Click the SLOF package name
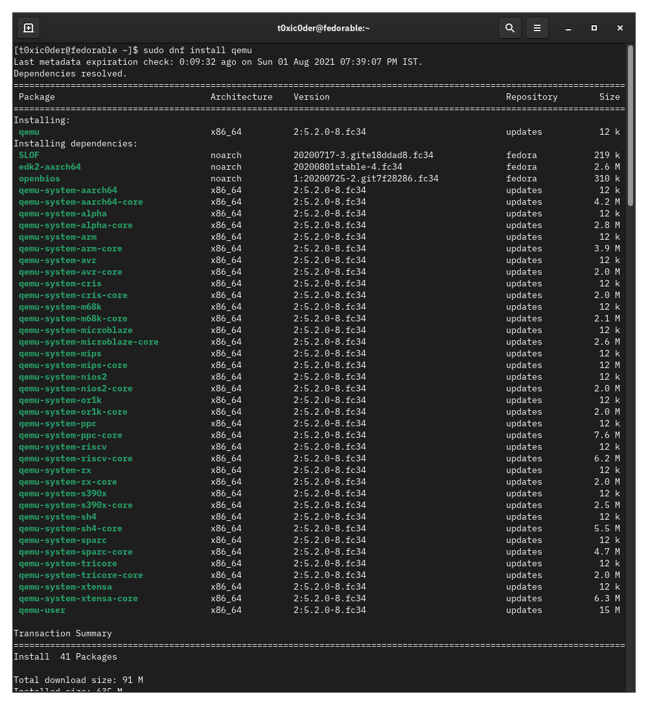 coord(29,155)
